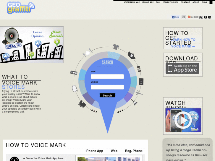The height and width of the screenshot is (161, 215).
Task: Select the Eiffel Tower landmark icon
Action: point(139,93)
